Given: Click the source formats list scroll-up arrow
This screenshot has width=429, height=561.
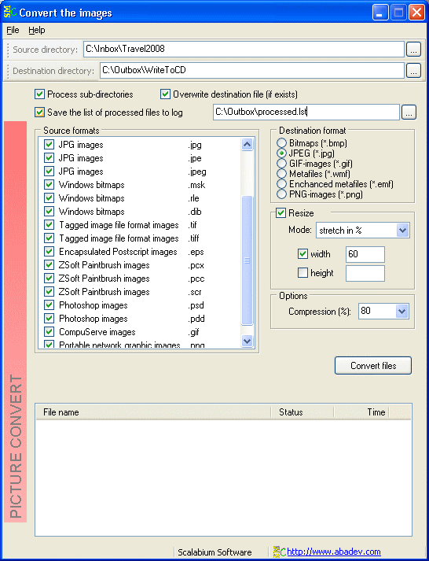Looking at the screenshot, I should [247, 145].
